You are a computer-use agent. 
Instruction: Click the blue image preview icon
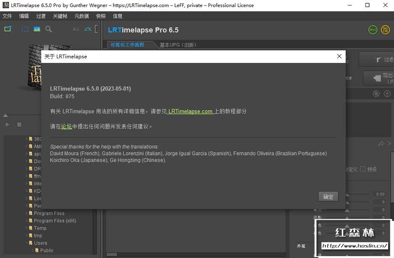point(37,29)
